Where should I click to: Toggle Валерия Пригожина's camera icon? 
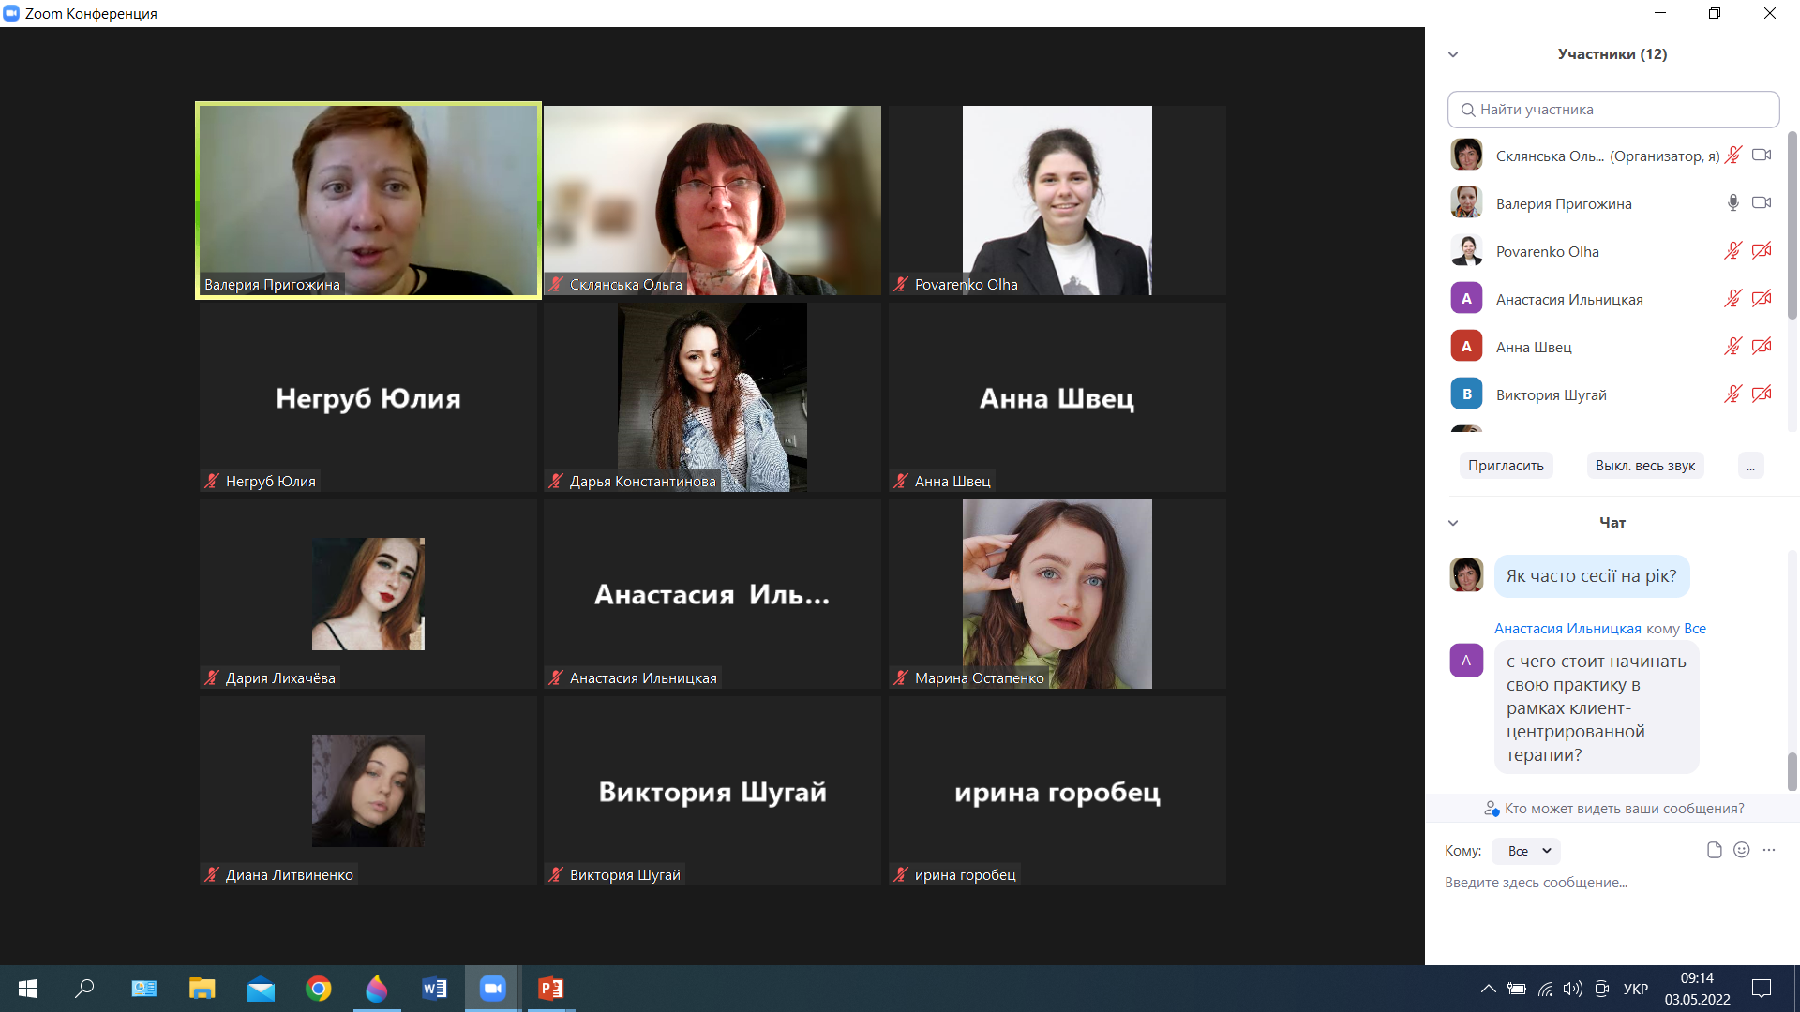(1762, 203)
